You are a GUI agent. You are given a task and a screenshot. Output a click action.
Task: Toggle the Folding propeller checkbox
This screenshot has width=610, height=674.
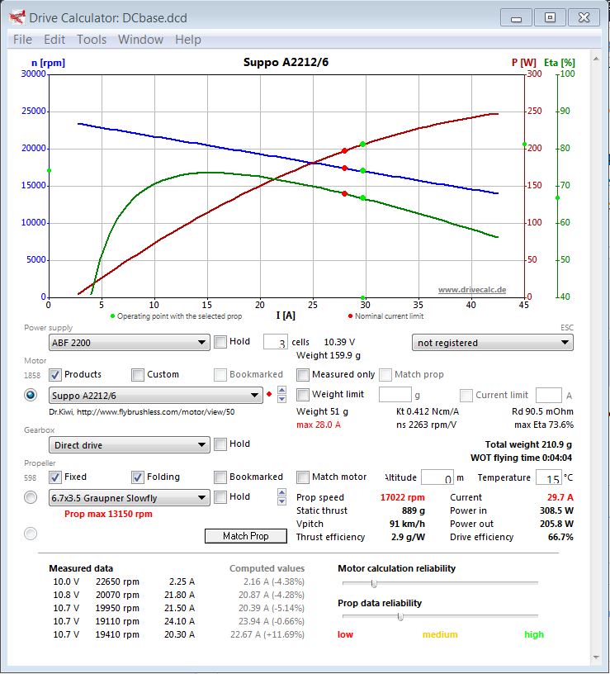coord(138,477)
